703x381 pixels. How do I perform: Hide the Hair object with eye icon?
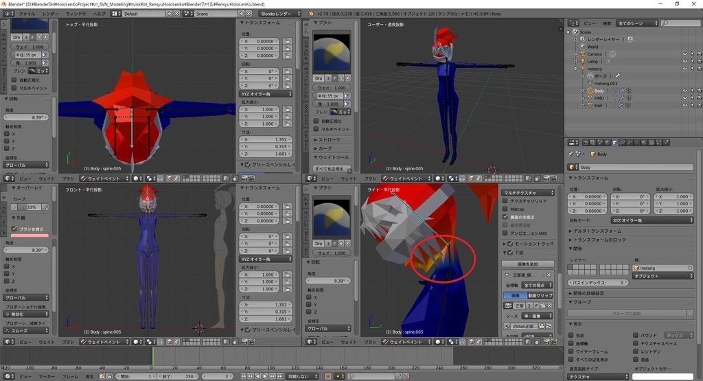point(685,105)
